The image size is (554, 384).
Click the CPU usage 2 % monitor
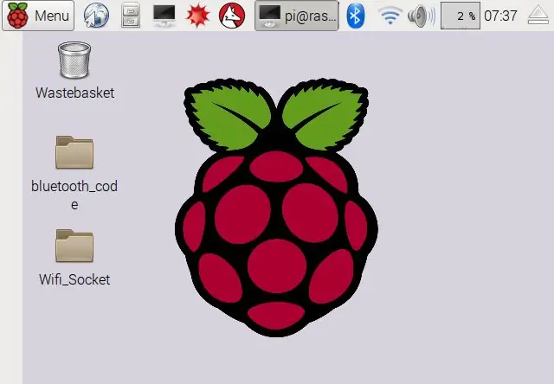tap(460, 16)
